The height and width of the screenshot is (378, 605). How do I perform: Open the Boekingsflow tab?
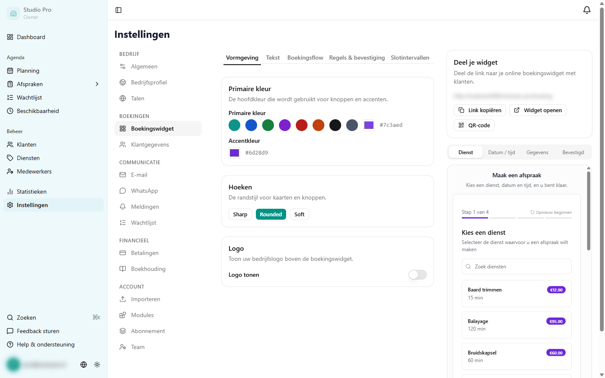coord(305,58)
